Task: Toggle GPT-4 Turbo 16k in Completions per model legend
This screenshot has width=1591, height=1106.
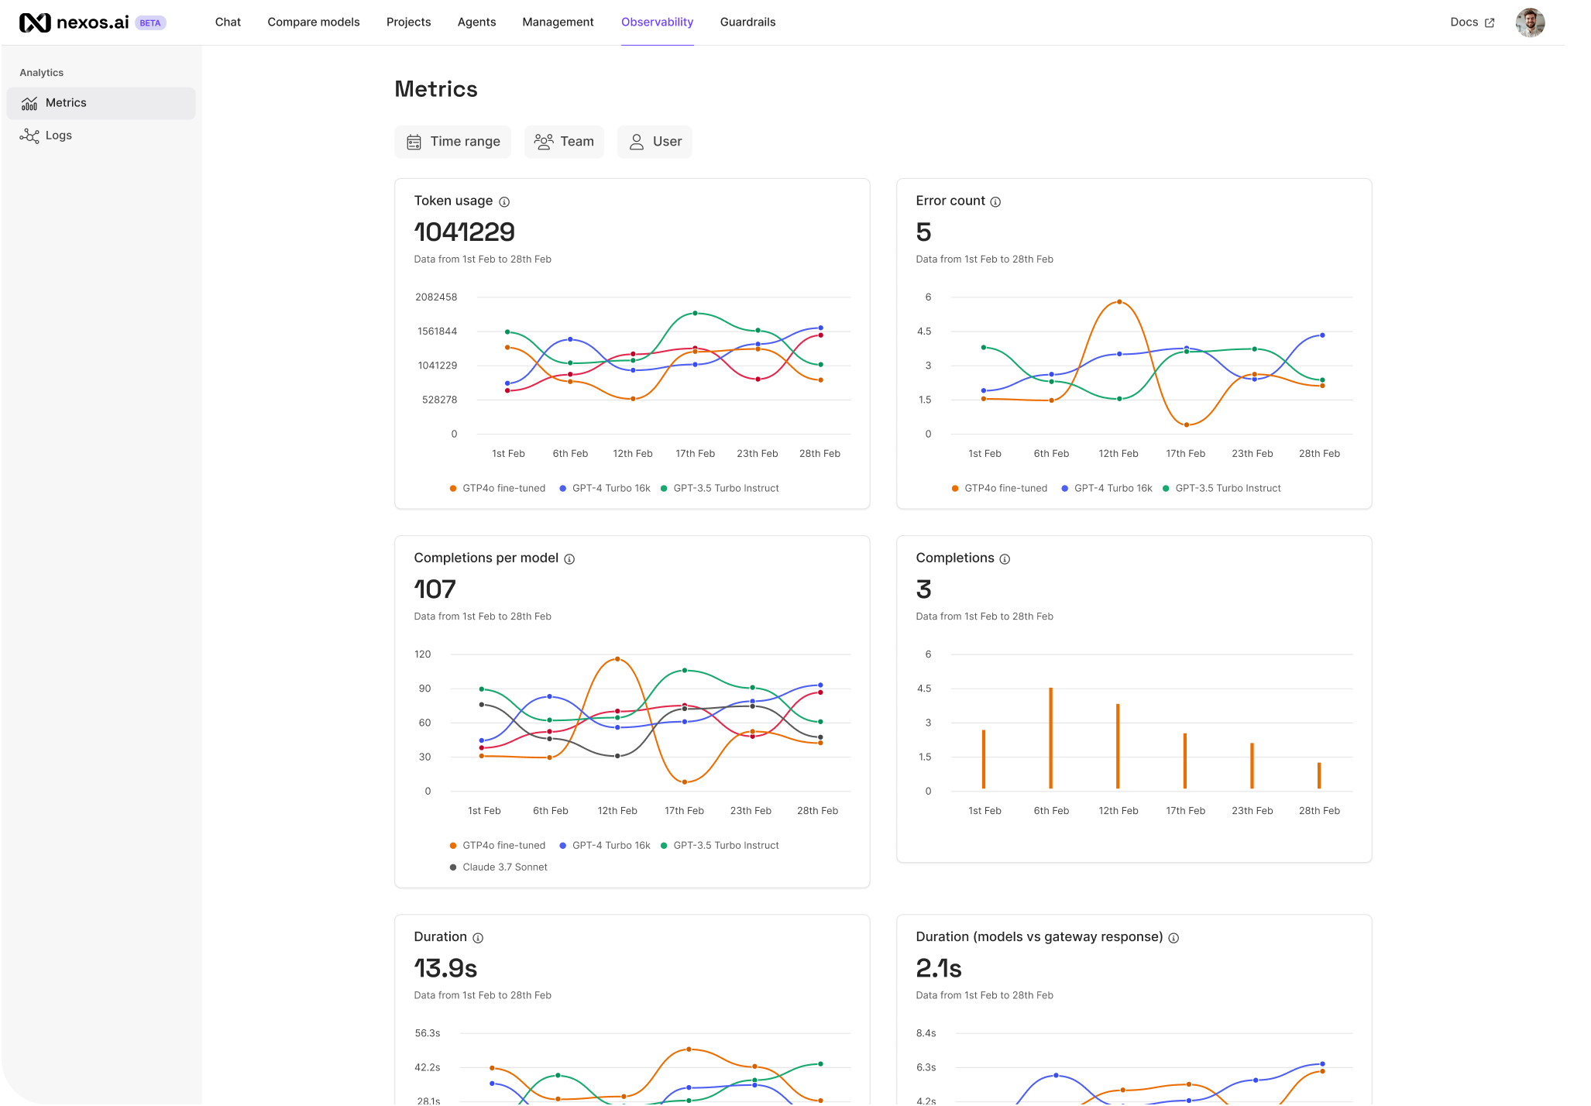Action: click(605, 845)
